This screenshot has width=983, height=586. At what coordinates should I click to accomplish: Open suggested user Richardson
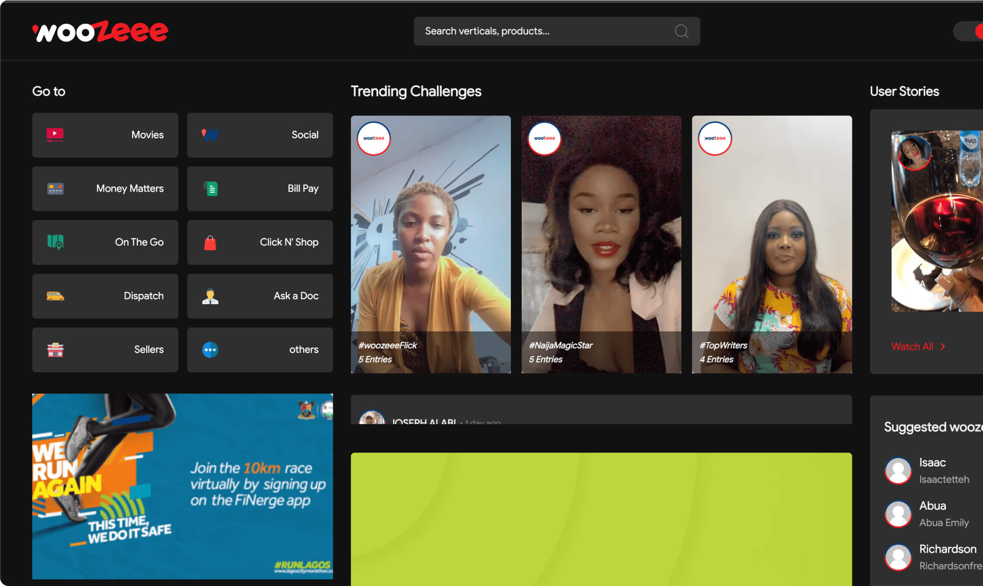click(x=948, y=549)
